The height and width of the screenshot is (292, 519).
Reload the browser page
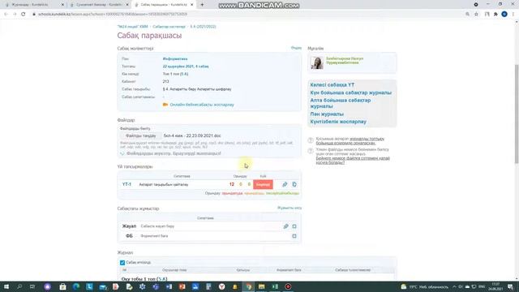(x=24, y=15)
